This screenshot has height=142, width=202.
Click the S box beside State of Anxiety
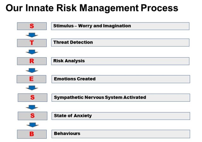[x=33, y=116]
